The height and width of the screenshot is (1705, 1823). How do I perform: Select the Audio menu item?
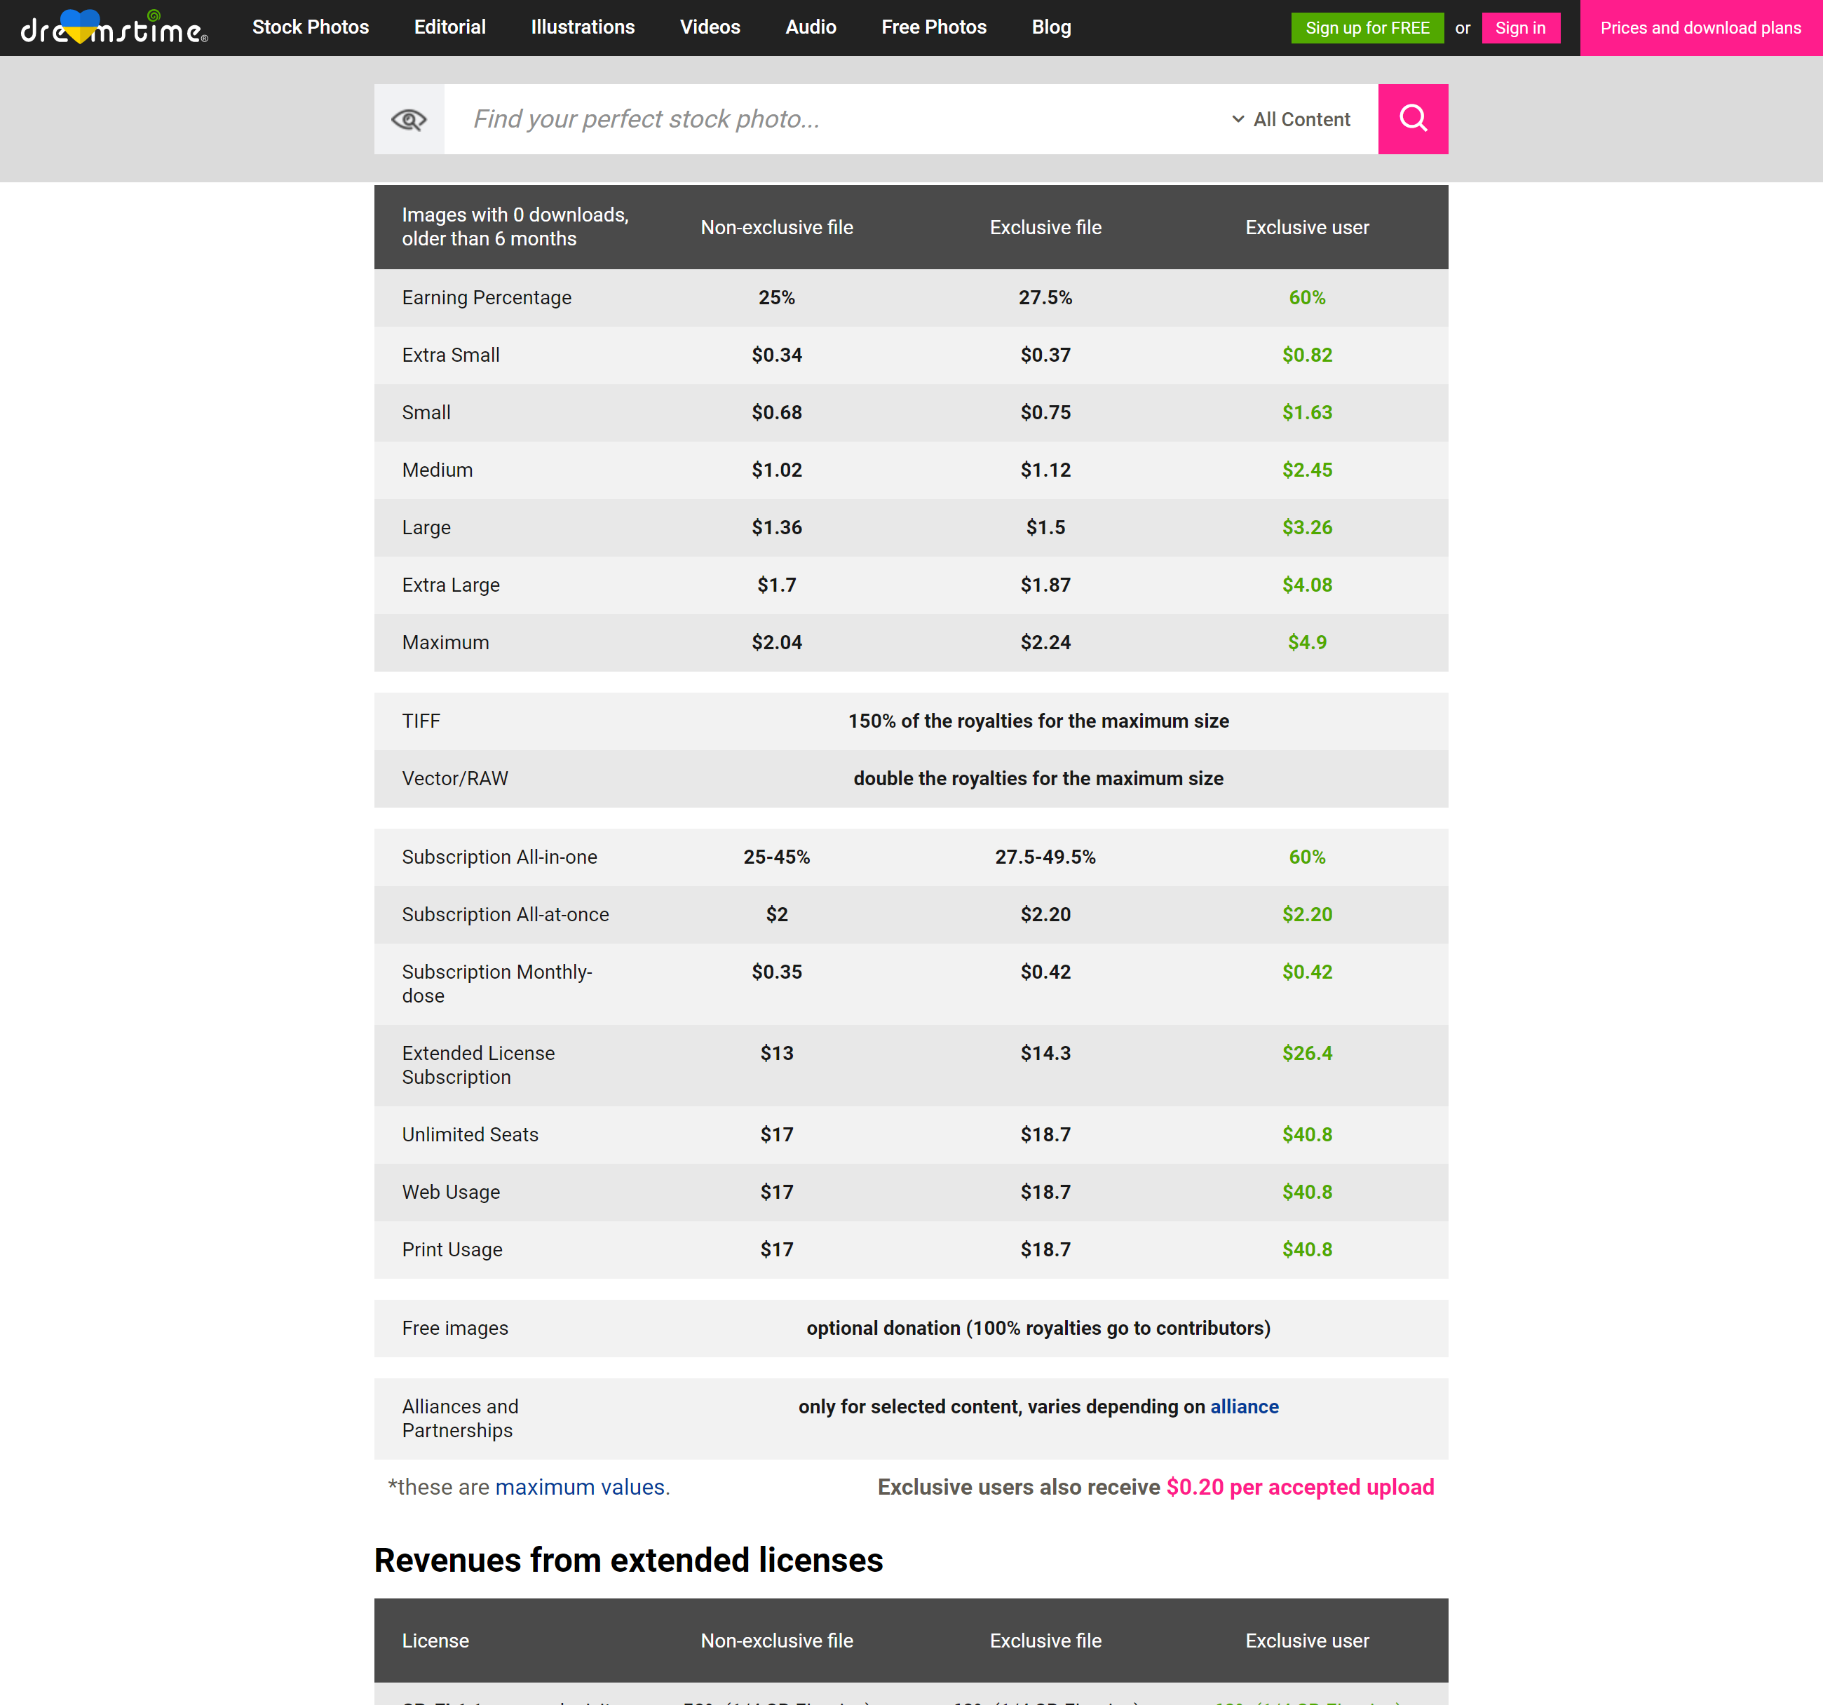[x=810, y=27]
